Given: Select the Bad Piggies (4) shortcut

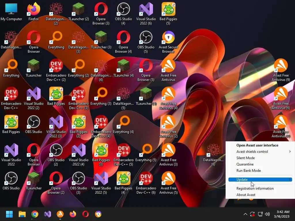Looking at the screenshot, I should point(123,183).
